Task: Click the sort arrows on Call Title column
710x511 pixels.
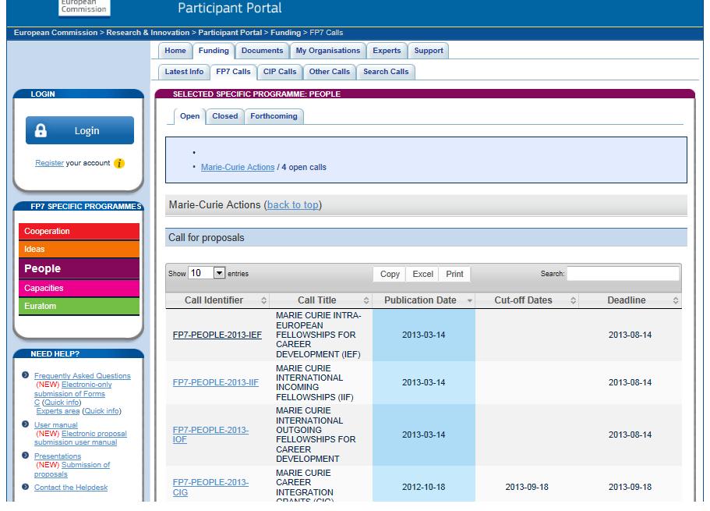Action: coord(366,300)
